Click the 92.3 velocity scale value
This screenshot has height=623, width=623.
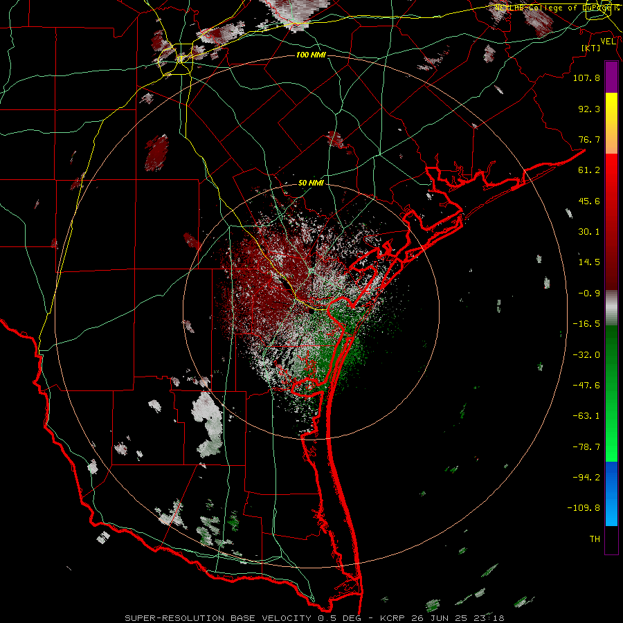(589, 109)
